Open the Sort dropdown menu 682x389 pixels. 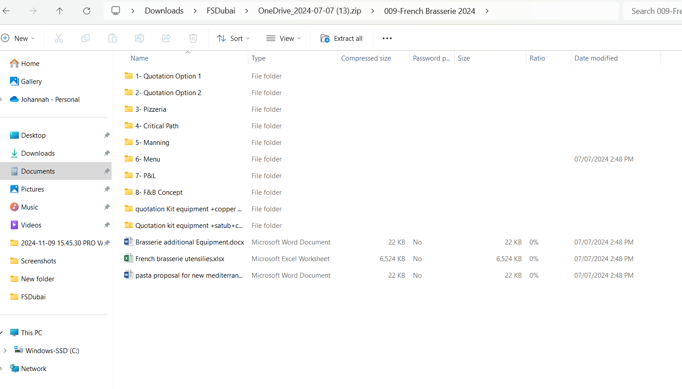233,39
